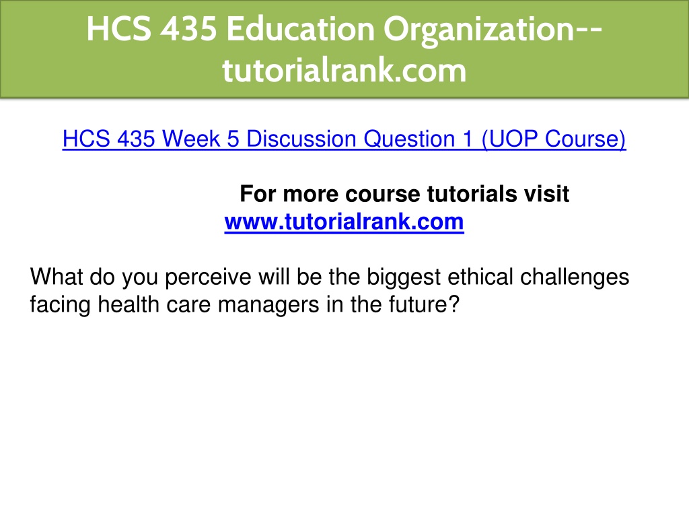Visit the www.tutorialrank.com hyperlink

(x=344, y=221)
